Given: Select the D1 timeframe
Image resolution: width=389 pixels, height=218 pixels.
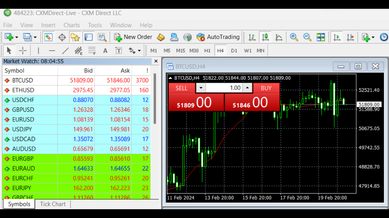Looking at the screenshot, I should [x=234, y=51].
